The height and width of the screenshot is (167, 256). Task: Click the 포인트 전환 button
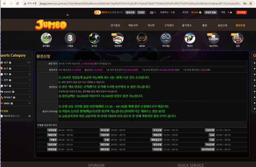pos(210,12)
